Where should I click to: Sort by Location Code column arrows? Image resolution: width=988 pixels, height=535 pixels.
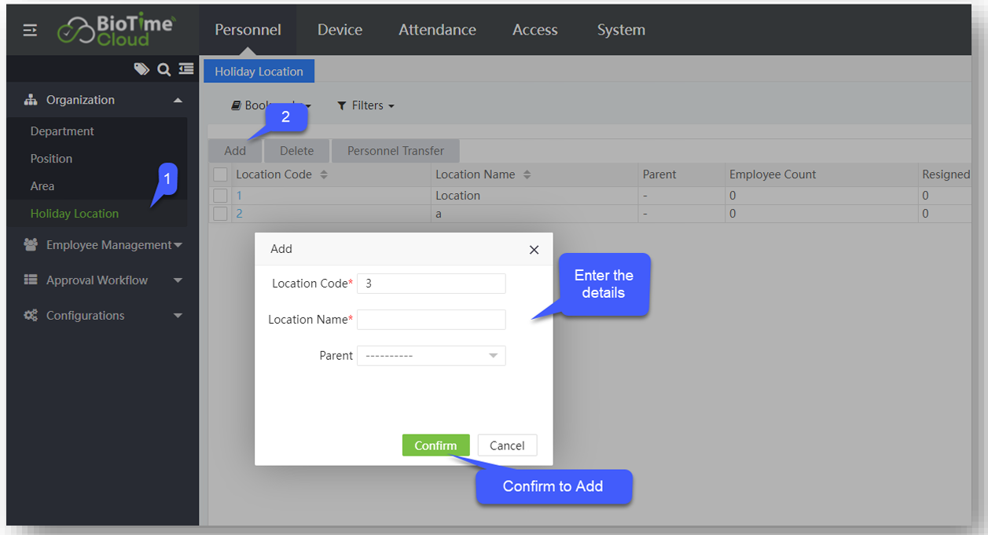point(324,175)
